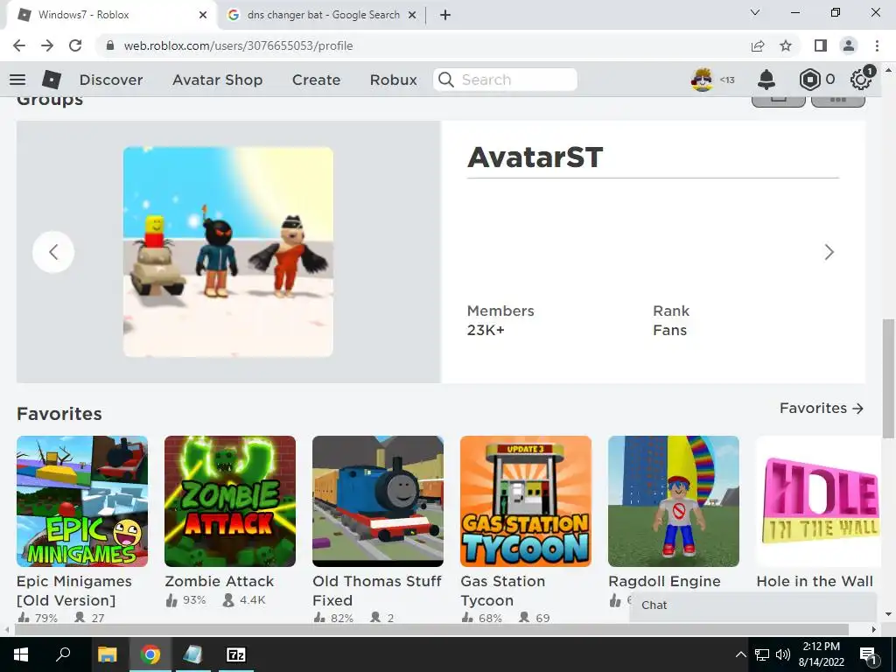Close the dns changer bat Google tab

tap(412, 15)
